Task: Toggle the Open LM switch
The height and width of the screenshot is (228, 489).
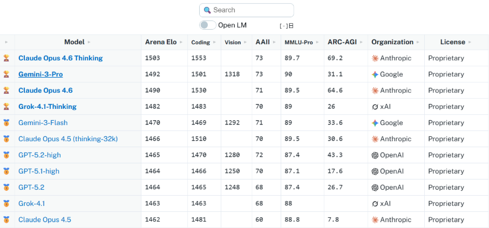Action: tap(207, 25)
